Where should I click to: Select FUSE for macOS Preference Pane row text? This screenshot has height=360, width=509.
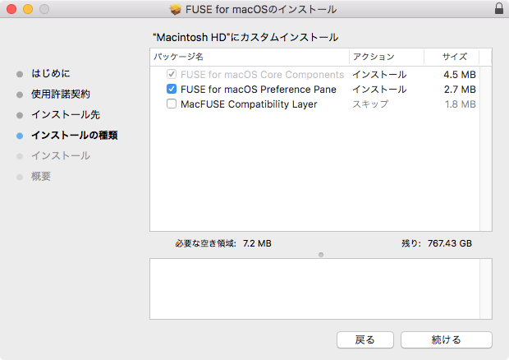tap(259, 90)
